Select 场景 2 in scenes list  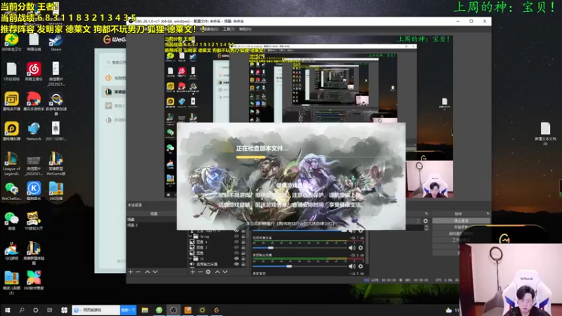pos(151,225)
